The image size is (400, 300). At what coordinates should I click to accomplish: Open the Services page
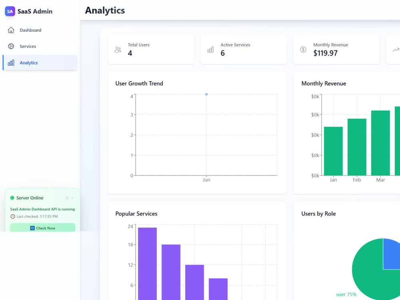point(40,46)
